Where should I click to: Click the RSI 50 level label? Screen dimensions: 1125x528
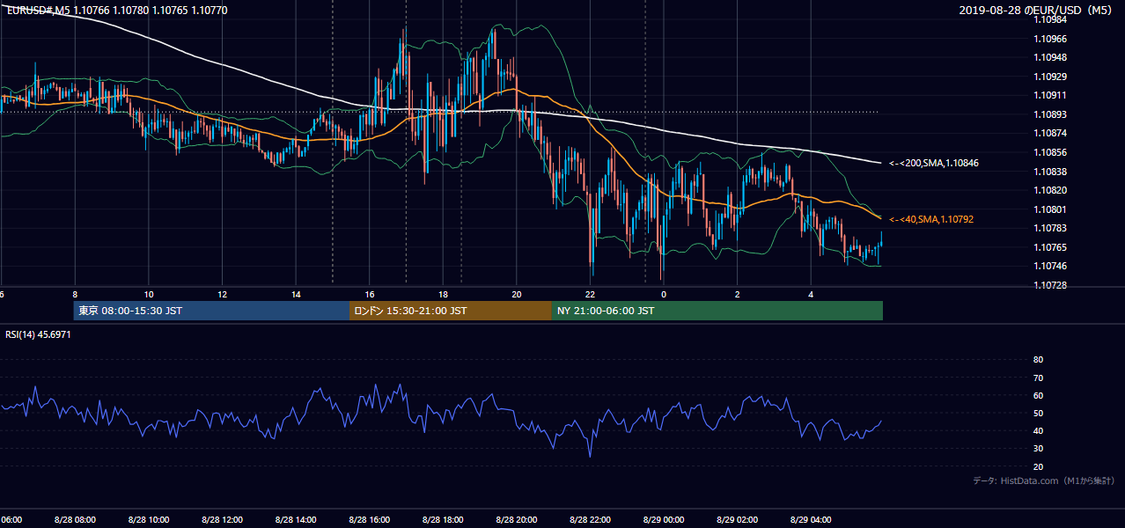(x=1038, y=414)
